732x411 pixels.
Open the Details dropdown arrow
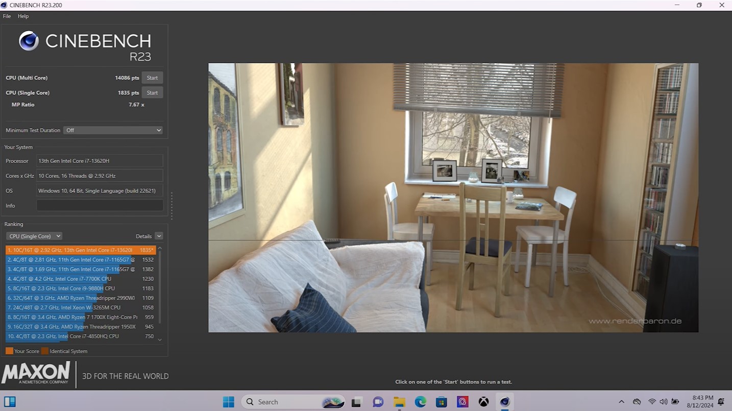159,236
